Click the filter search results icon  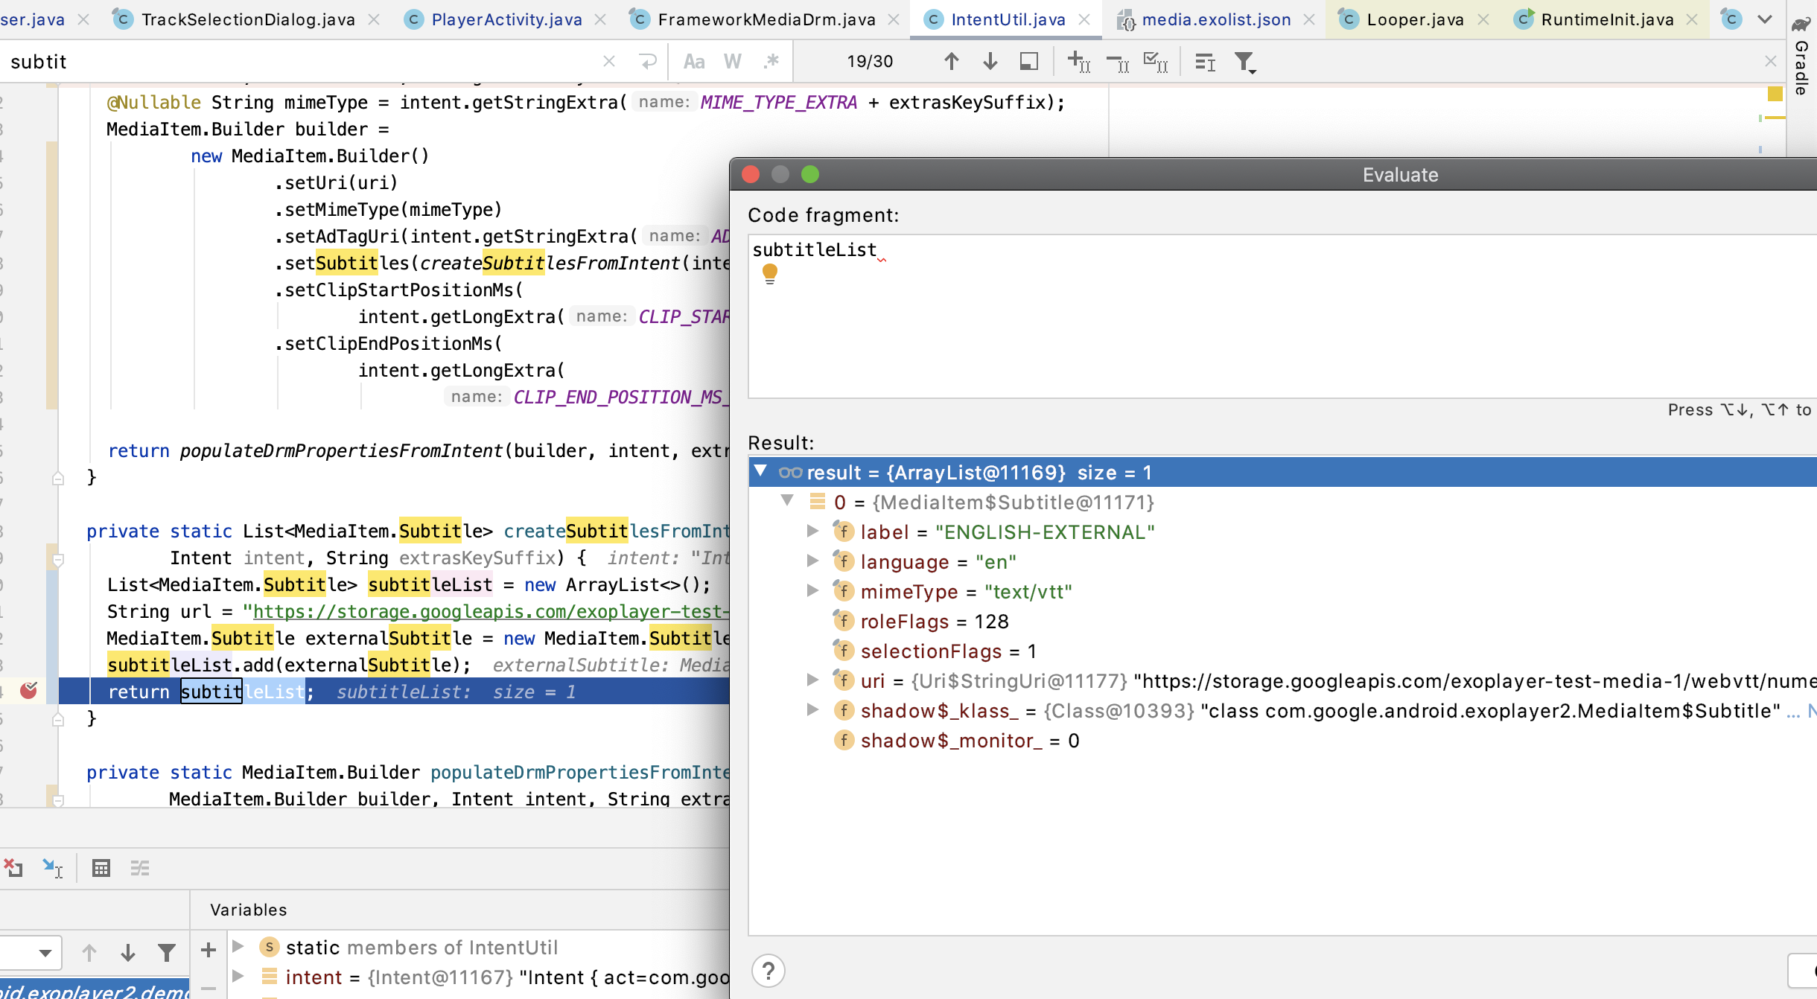(1244, 62)
